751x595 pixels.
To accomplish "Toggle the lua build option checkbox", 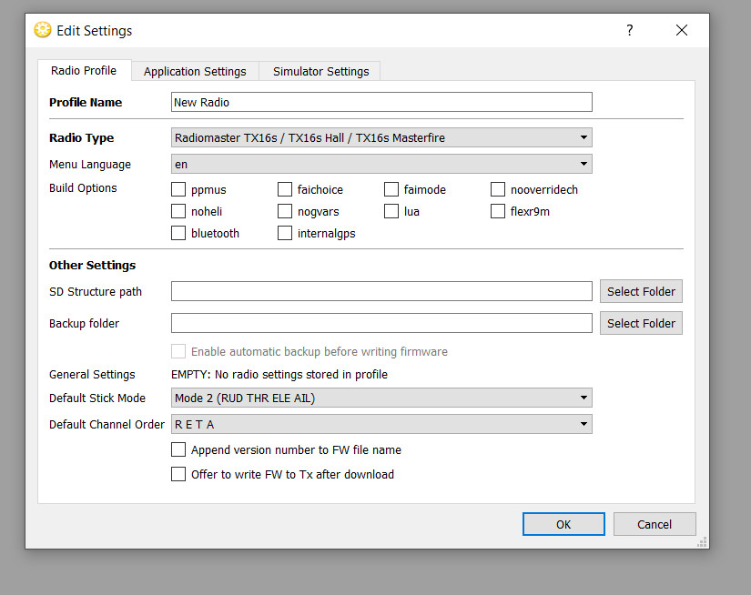I will 391,212.
